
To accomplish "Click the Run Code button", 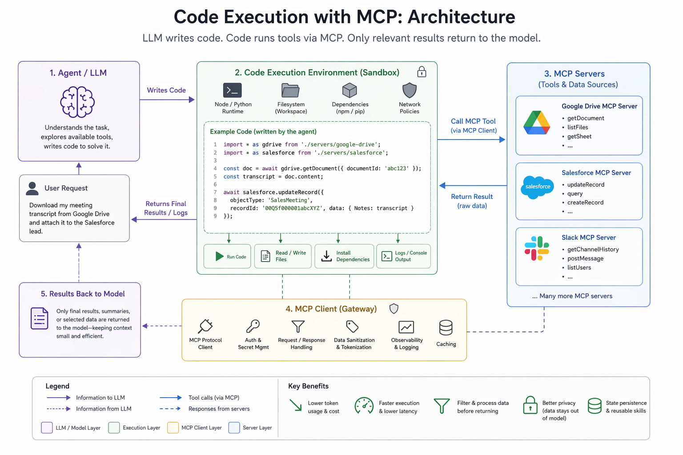I will click(227, 256).
